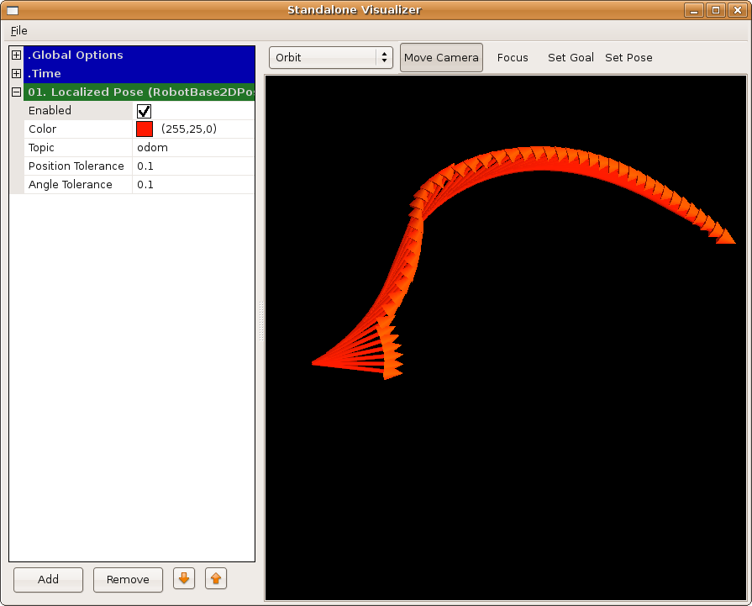
Task: Collapse the 01. Localized Pose display
Action: [16, 92]
